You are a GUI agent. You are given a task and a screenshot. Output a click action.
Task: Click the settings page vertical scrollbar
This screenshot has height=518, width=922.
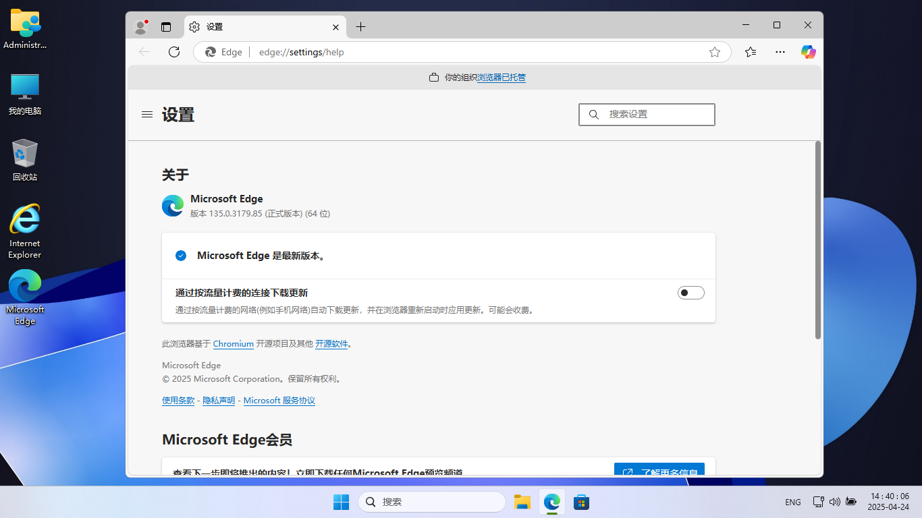click(x=818, y=240)
